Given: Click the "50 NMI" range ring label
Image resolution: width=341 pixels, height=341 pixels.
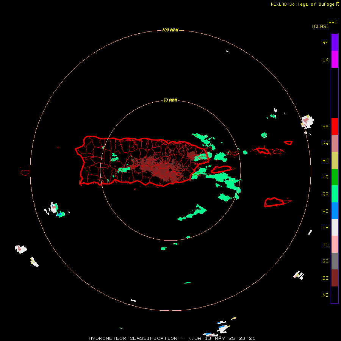Looking at the screenshot, I should coord(170,100).
